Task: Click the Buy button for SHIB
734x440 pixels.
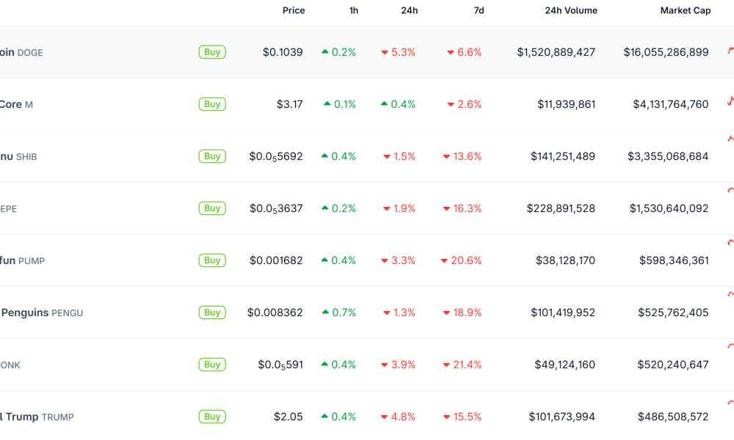Action: click(212, 156)
